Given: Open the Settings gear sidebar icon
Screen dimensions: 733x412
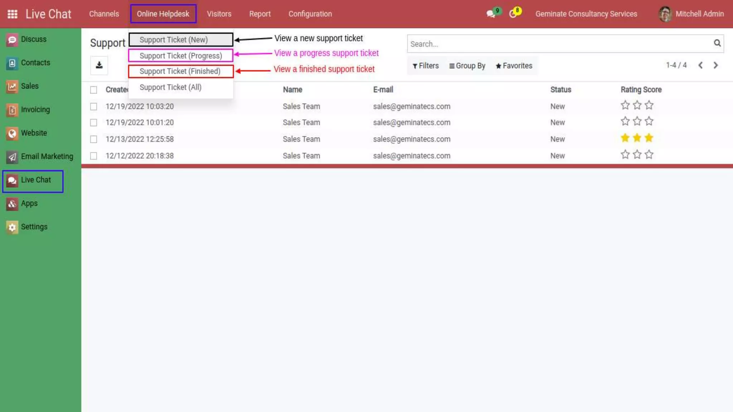Looking at the screenshot, I should pyautogui.click(x=12, y=227).
